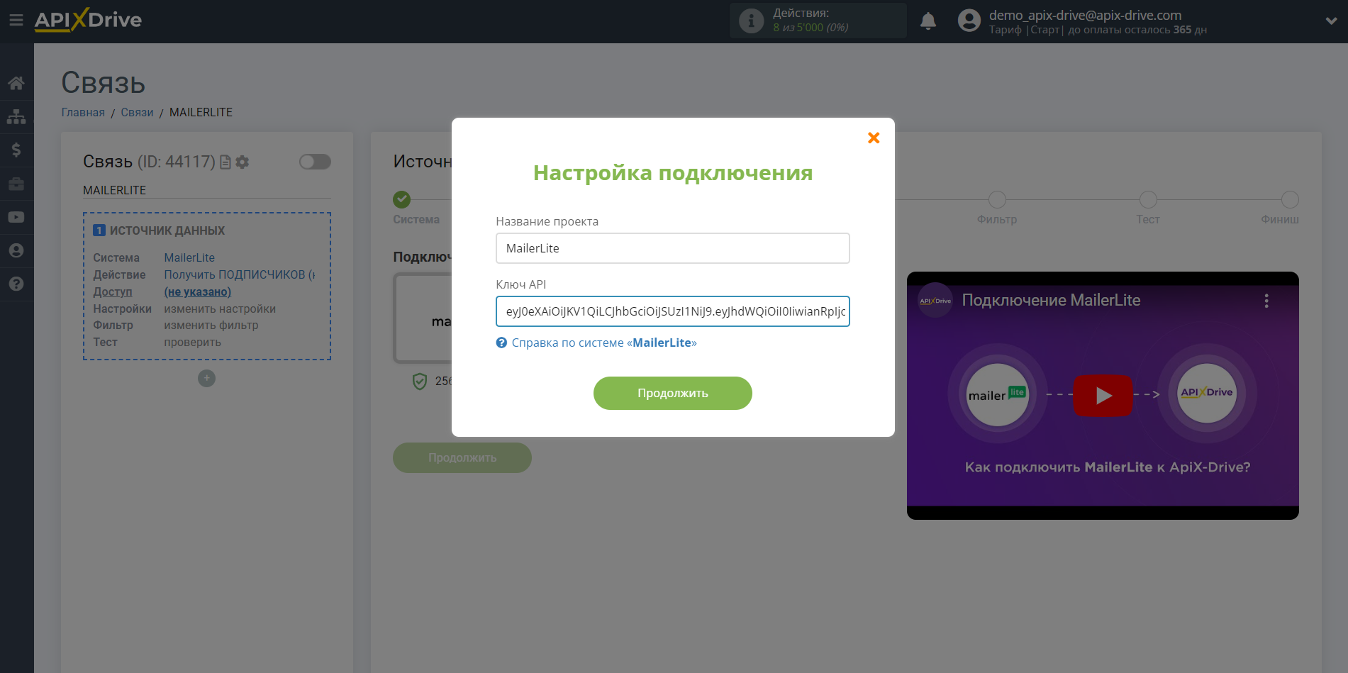Close the connection settings dialog
The width and height of the screenshot is (1348, 673).
874,138
